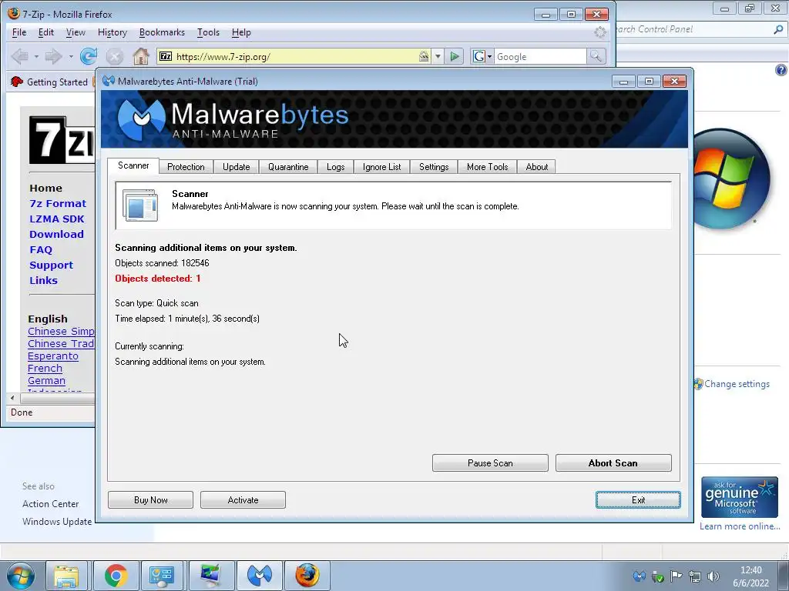The image size is (789, 591).
Task: Switch to Malwarebytes Protection tab
Action: (x=186, y=167)
